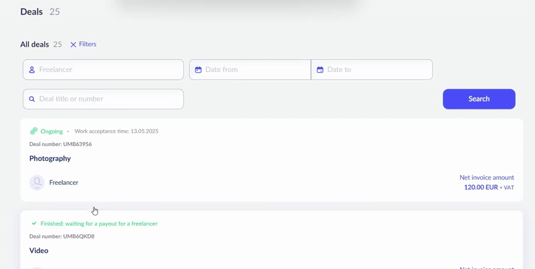Click 'Finished: waiting for a payout' status
535x269 pixels.
pos(99,224)
